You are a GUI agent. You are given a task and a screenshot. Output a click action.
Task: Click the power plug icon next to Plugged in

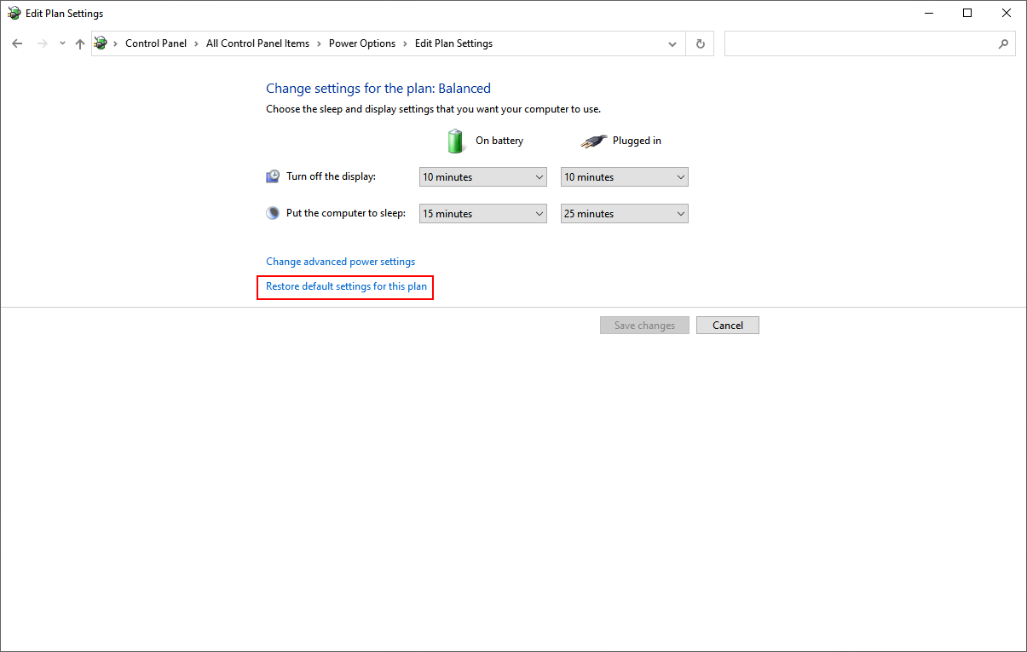[x=594, y=140]
